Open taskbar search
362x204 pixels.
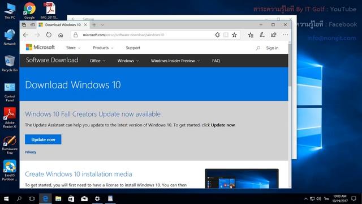coord(19,199)
